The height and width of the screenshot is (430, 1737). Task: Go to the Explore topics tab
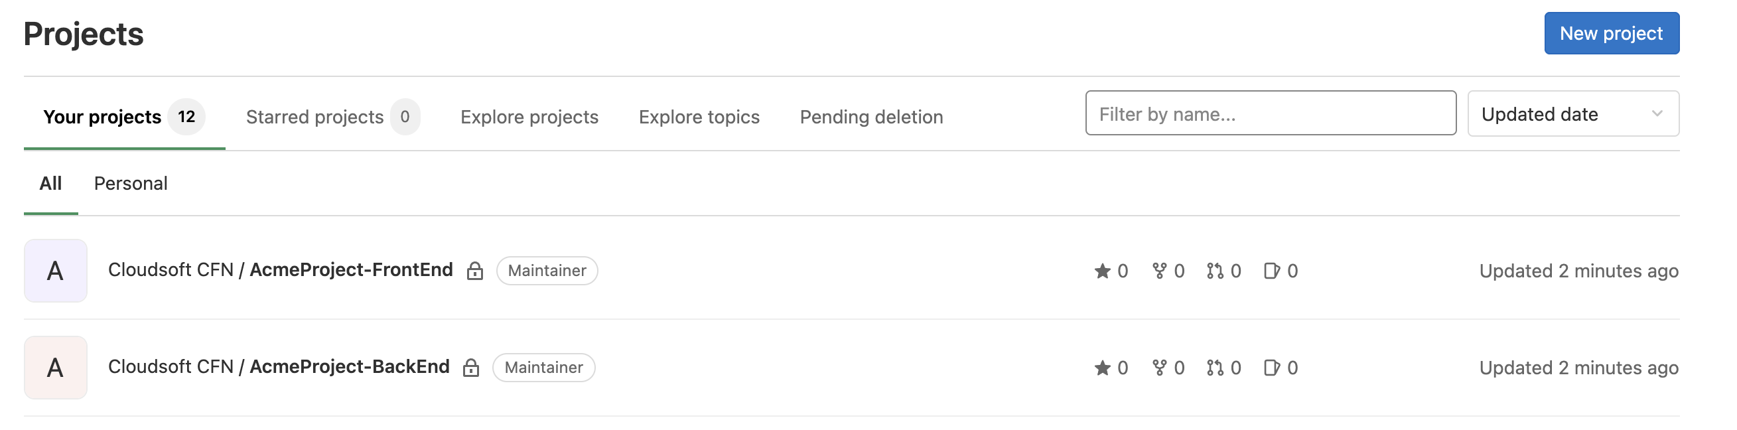coord(699,117)
